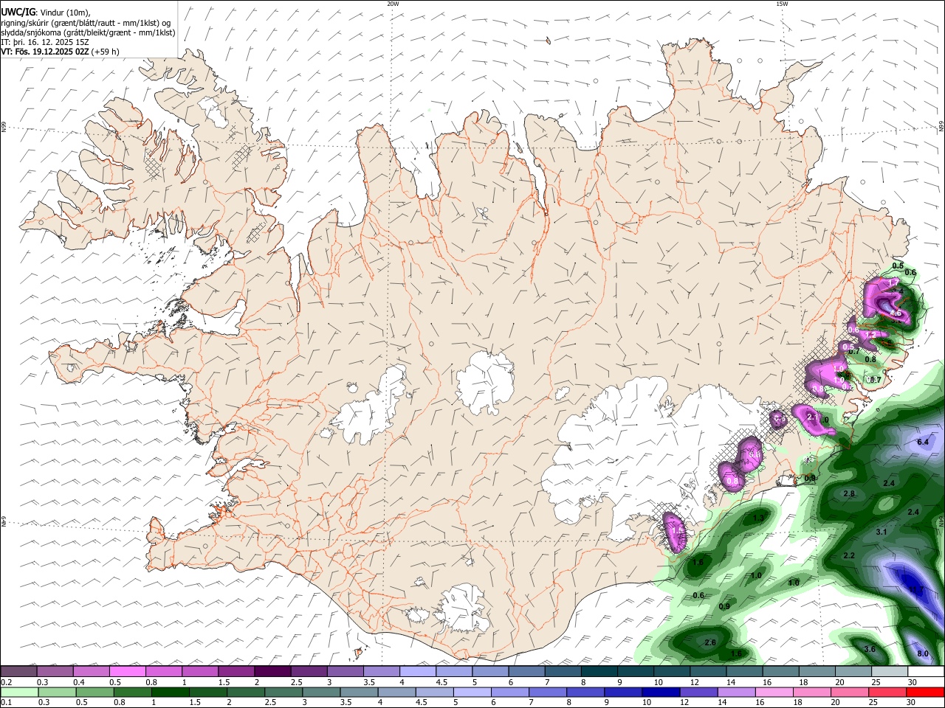Click the 'UWC/IG: Vindur (10m)' title text

[47, 13]
